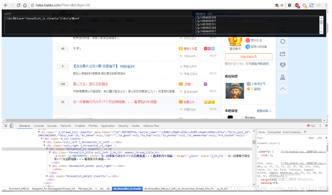Screen dimensions: 332x195
Task: Go forward with the browser forward arrow
Action: point(12,5)
